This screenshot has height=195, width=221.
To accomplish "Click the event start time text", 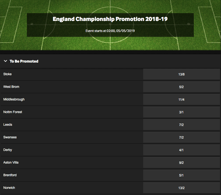I will point(110,31).
